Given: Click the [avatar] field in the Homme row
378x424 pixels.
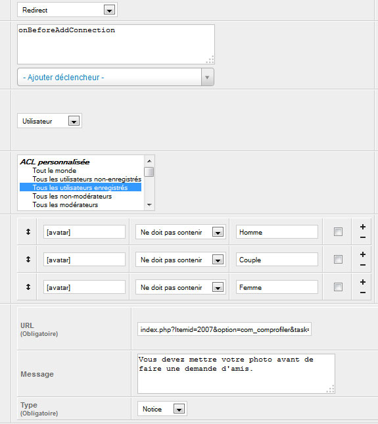Looking at the screenshot, I should 84,232.
